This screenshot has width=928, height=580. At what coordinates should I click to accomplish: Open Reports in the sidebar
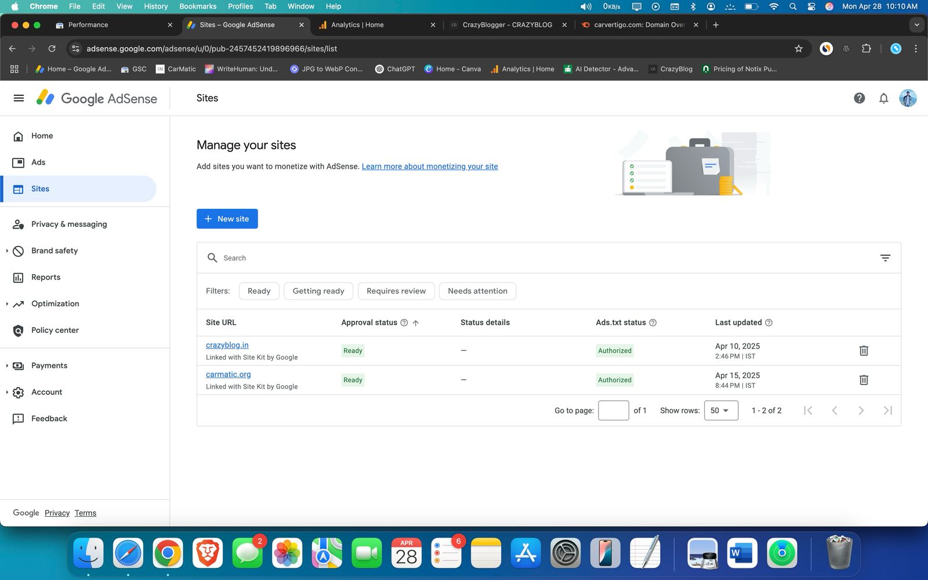46,277
